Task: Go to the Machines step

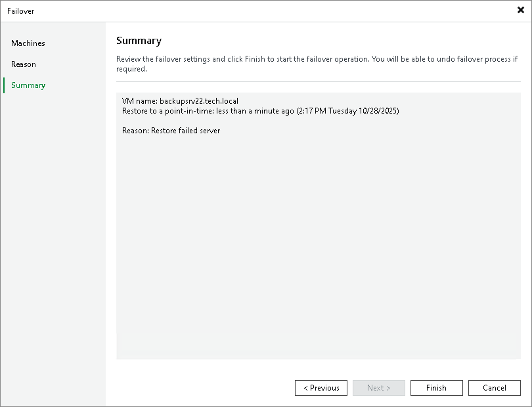Action: [28, 43]
